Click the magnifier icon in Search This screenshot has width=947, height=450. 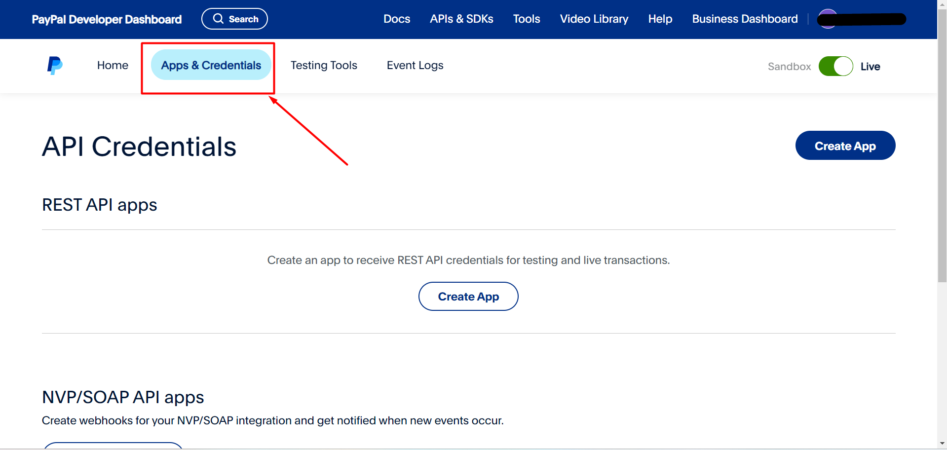tap(218, 19)
